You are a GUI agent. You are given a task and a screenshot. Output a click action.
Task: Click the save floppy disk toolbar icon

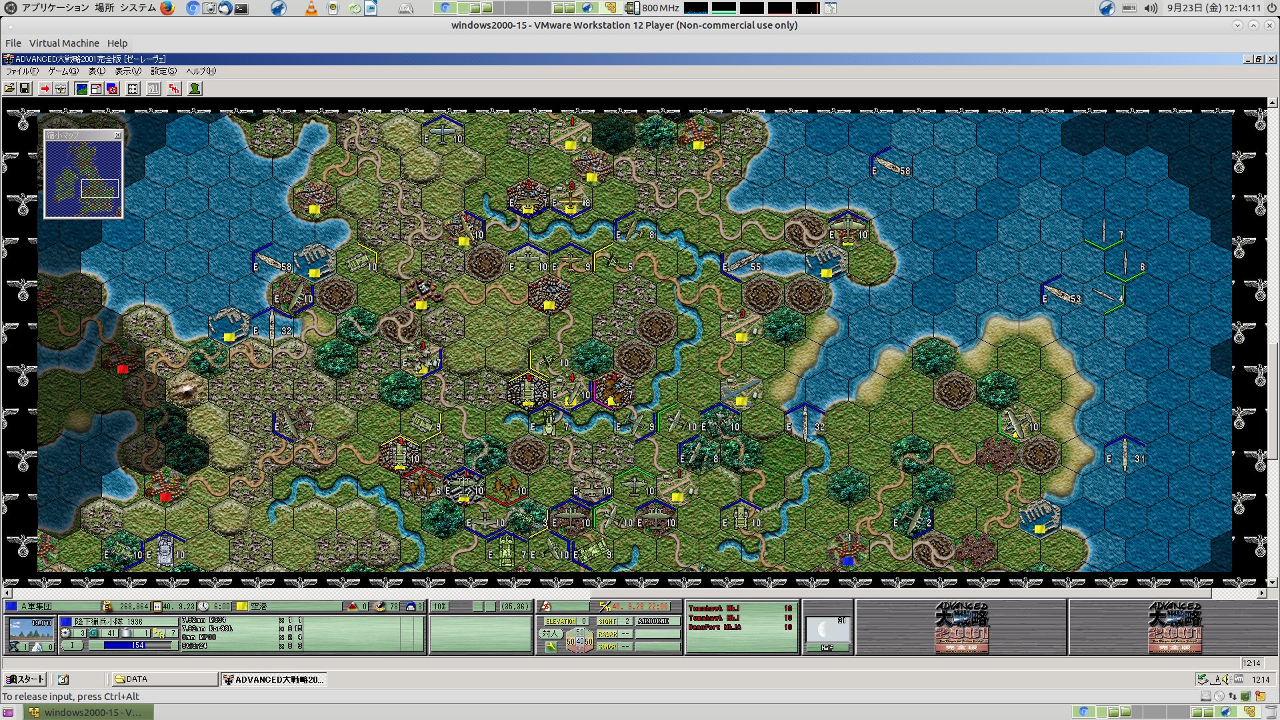point(25,89)
